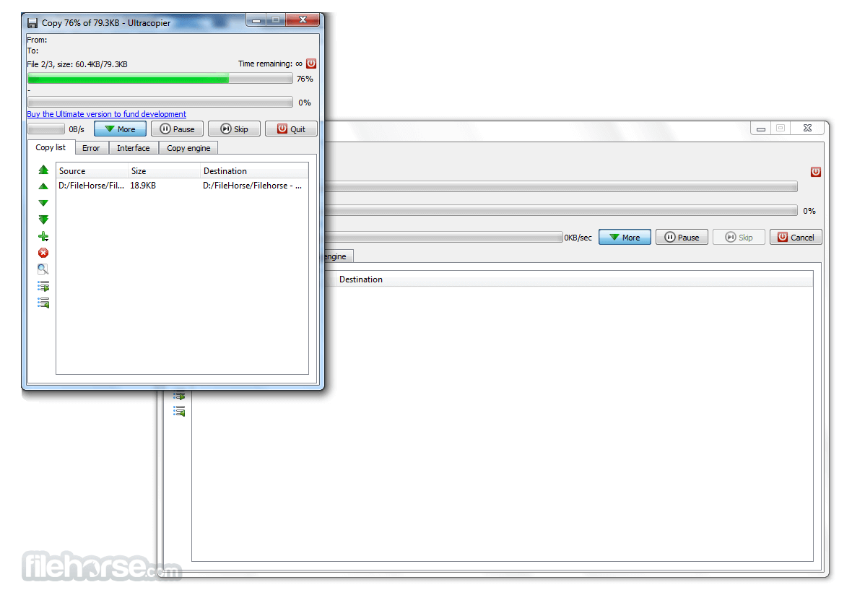Screen dimensions: 865x603
Task: Open Buy the Ultimate version link
Action: (106, 114)
